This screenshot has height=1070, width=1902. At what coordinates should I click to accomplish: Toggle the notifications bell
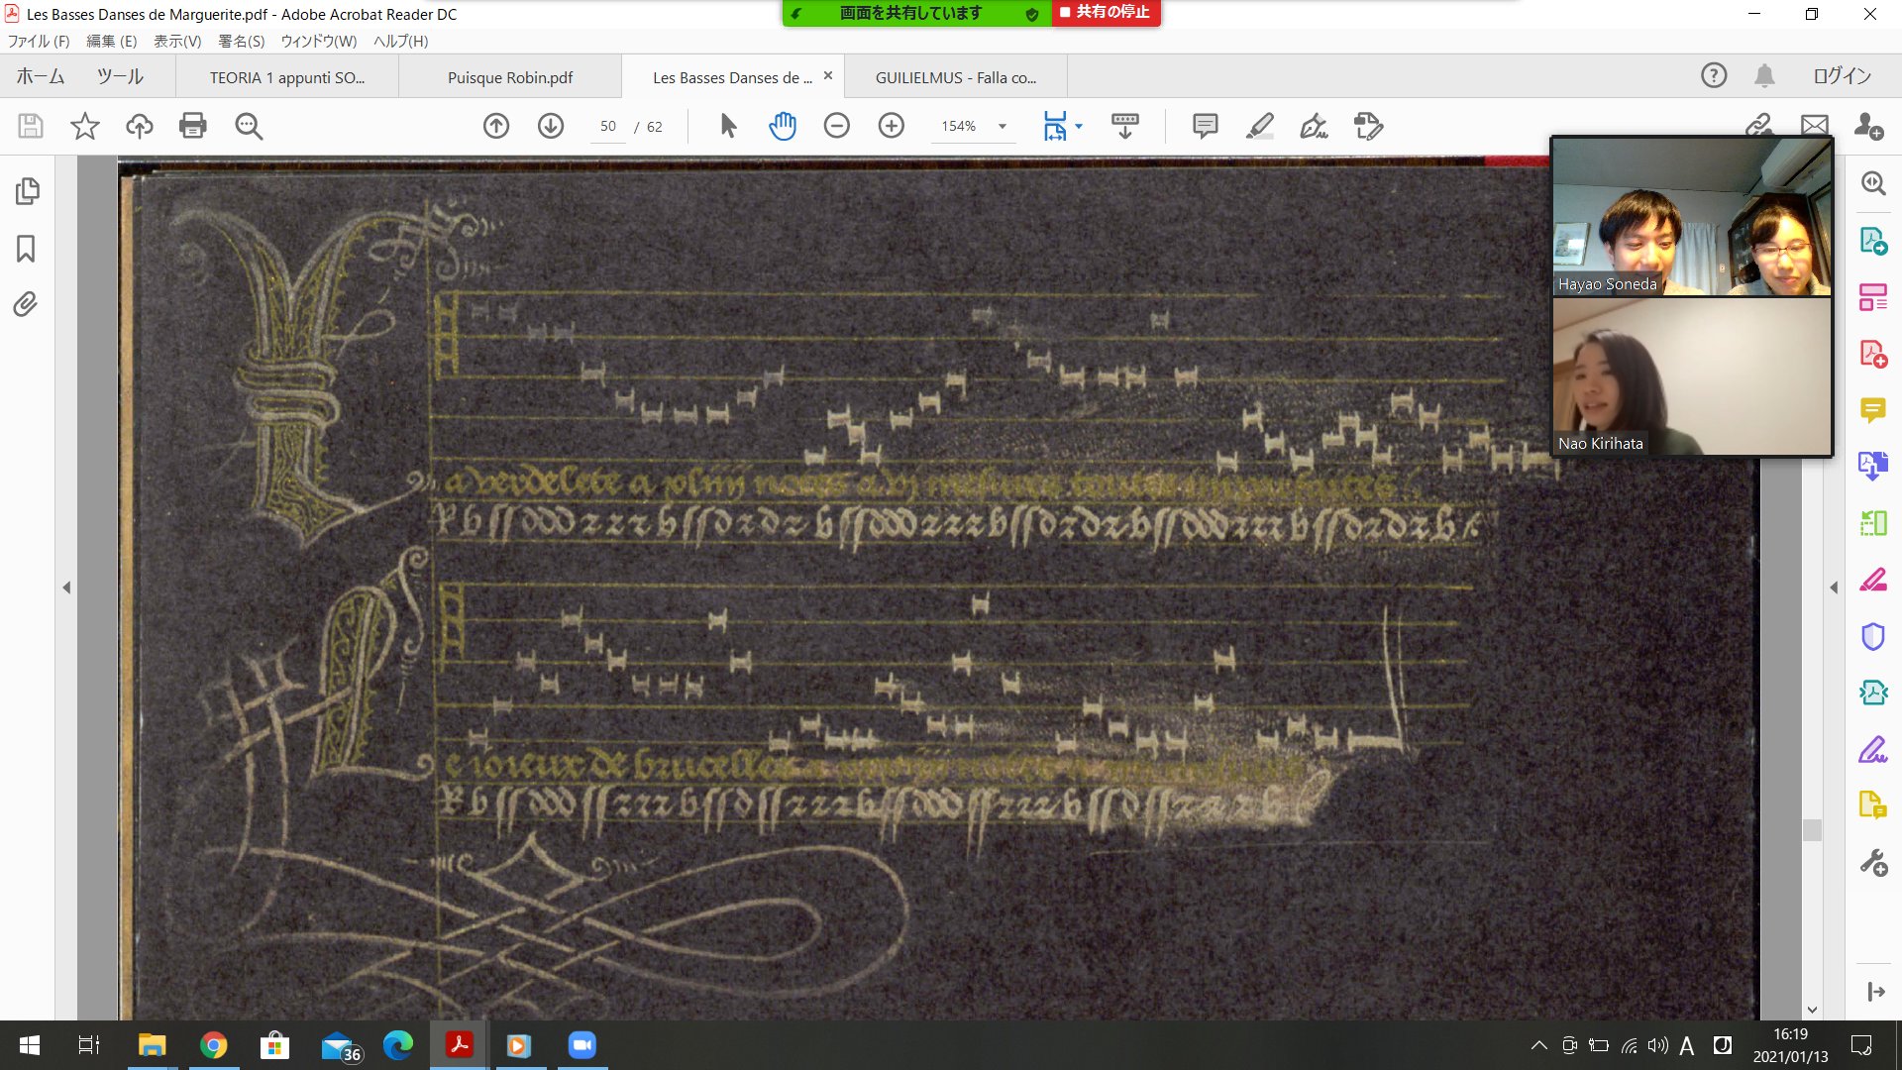pyautogui.click(x=1764, y=75)
